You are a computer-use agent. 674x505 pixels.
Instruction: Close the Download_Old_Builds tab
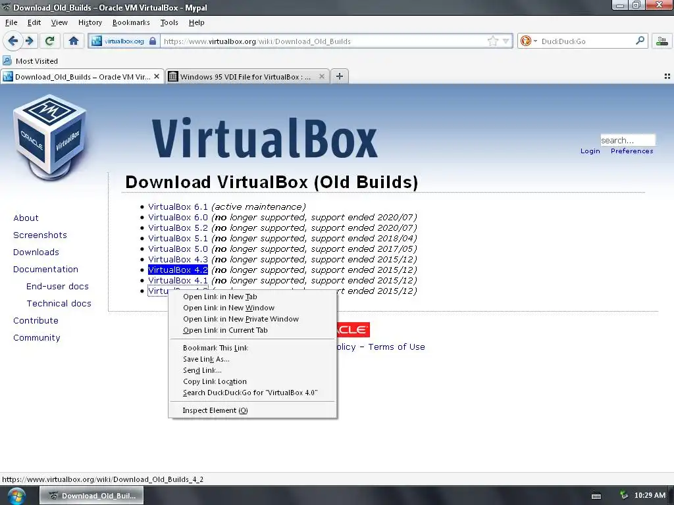157,76
